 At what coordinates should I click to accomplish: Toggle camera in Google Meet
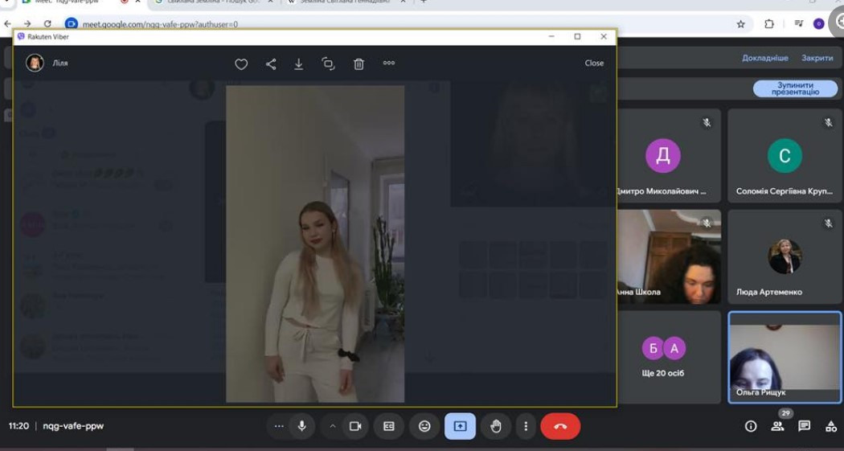(x=355, y=426)
